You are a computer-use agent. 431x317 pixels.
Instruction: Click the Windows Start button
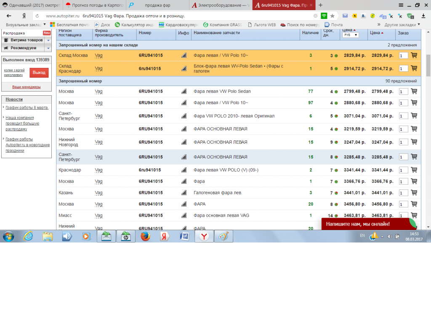(8, 236)
